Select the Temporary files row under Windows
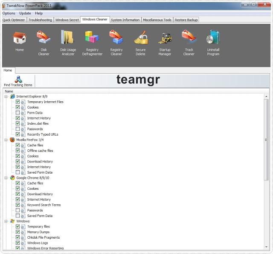Screen dimensions: 273x254 coord(38,227)
